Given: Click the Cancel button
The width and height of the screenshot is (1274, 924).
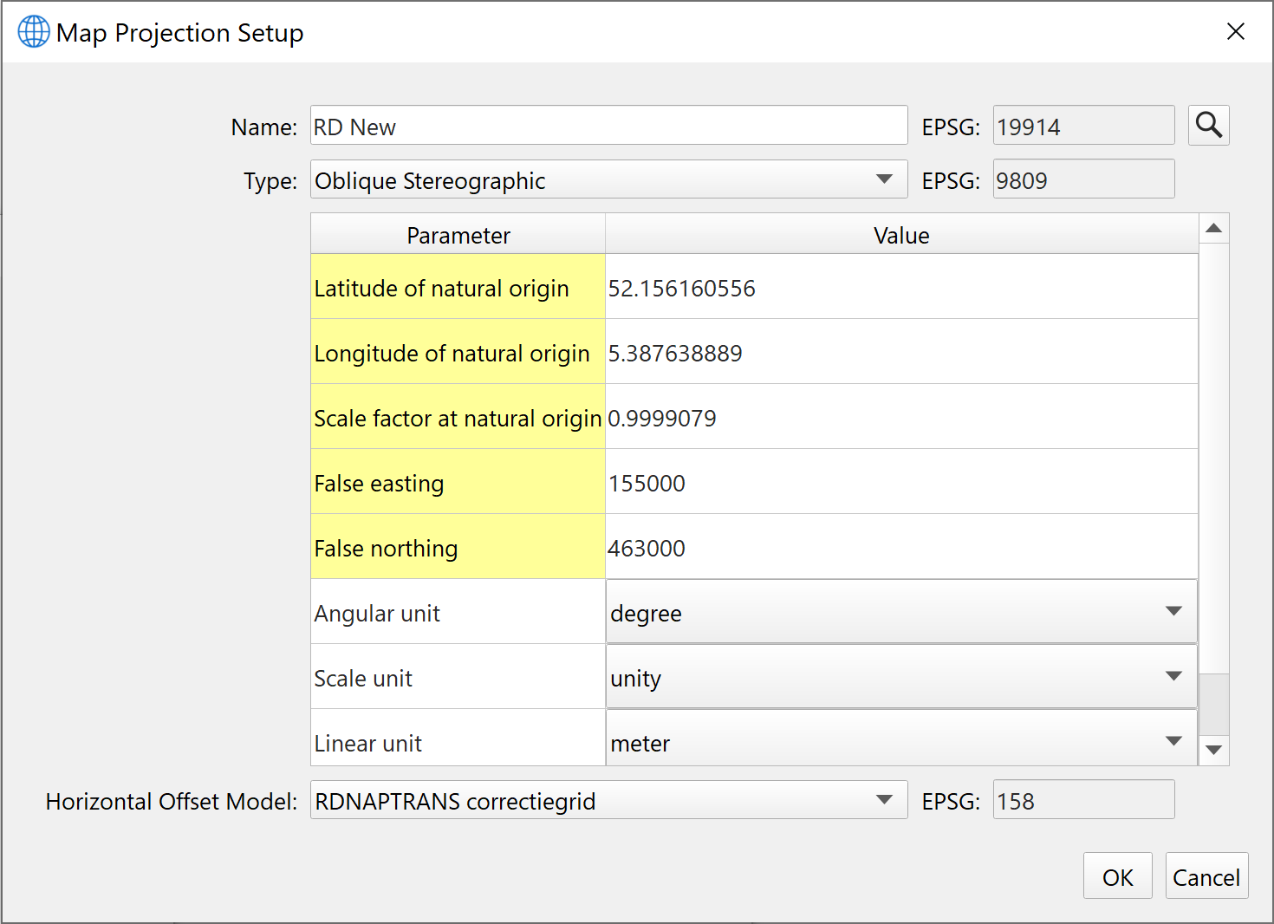Looking at the screenshot, I should tap(1206, 877).
